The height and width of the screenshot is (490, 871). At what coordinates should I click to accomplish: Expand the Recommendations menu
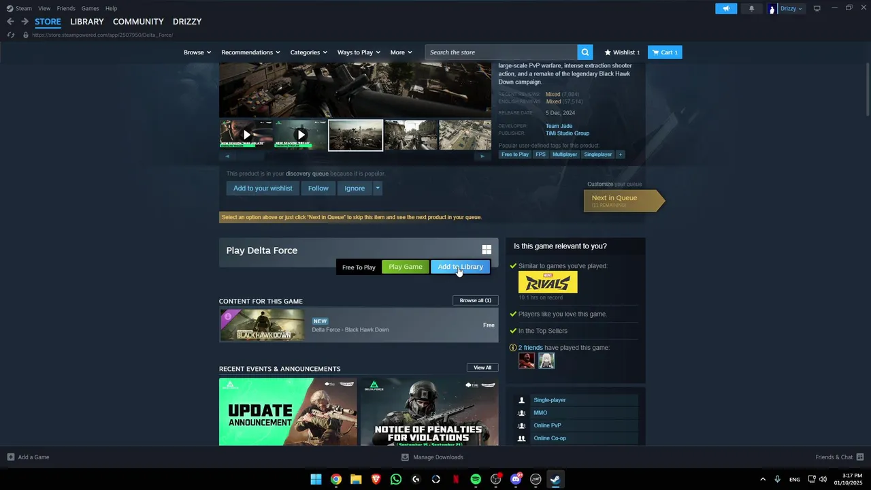(250, 52)
